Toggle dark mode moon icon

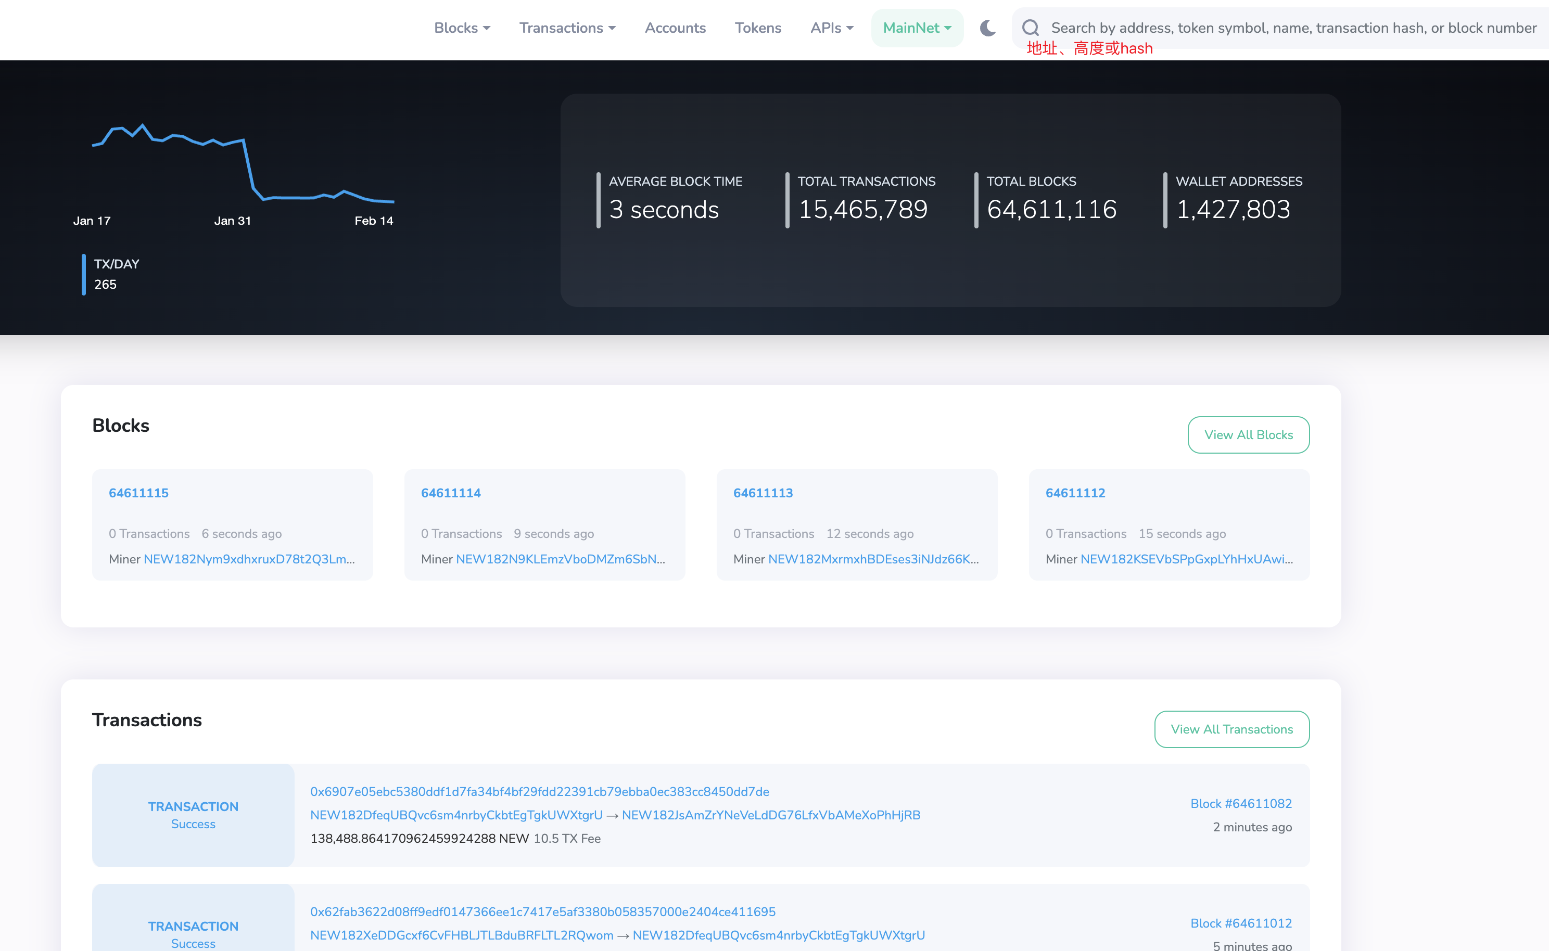(988, 28)
